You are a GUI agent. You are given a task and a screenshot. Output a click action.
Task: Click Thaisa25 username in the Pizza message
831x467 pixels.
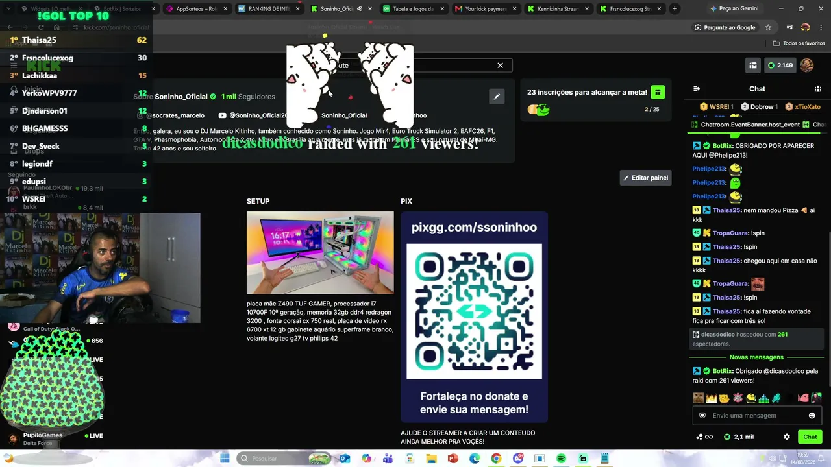point(726,210)
